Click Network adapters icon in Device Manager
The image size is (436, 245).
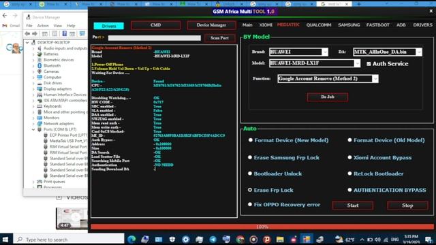pos(40,124)
